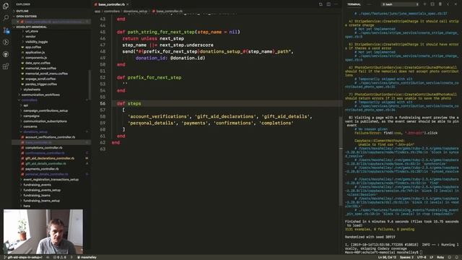Close the base_controller.rb editor tab
Screen dimensions: 462x260
coord(128,4)
